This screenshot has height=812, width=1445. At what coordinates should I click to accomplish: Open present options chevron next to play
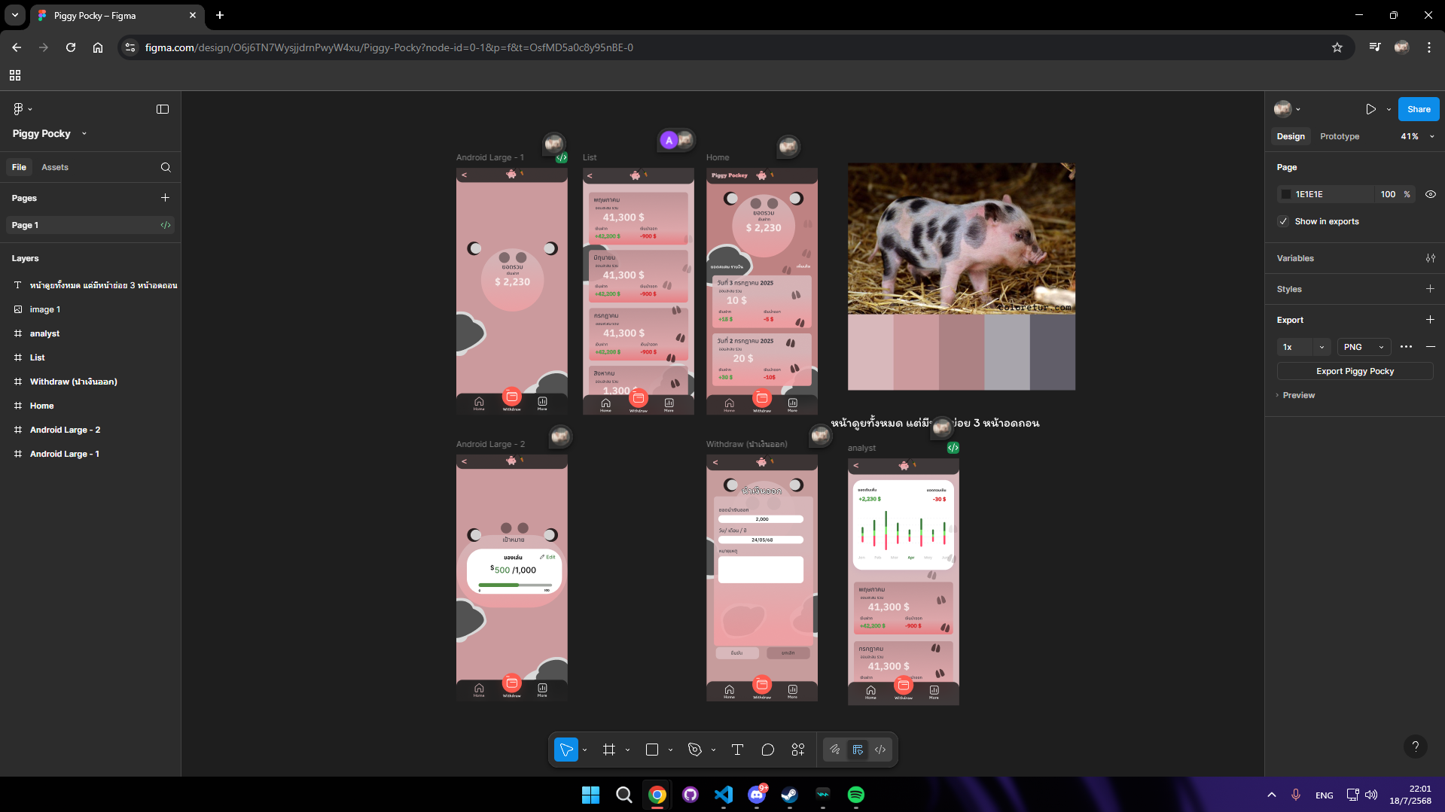[1389, 109]
